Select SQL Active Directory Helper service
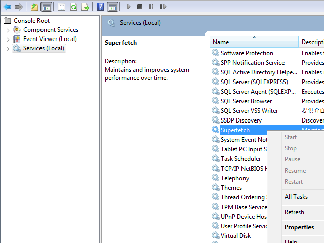The height and width of the screenshot is (243, 324). (259, 72)
